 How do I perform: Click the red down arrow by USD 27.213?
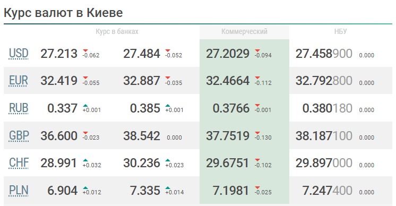point(85,51)
